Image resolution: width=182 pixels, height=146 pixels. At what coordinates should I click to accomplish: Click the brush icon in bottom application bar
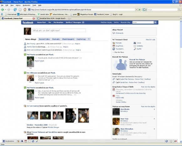tap(37, 141)
